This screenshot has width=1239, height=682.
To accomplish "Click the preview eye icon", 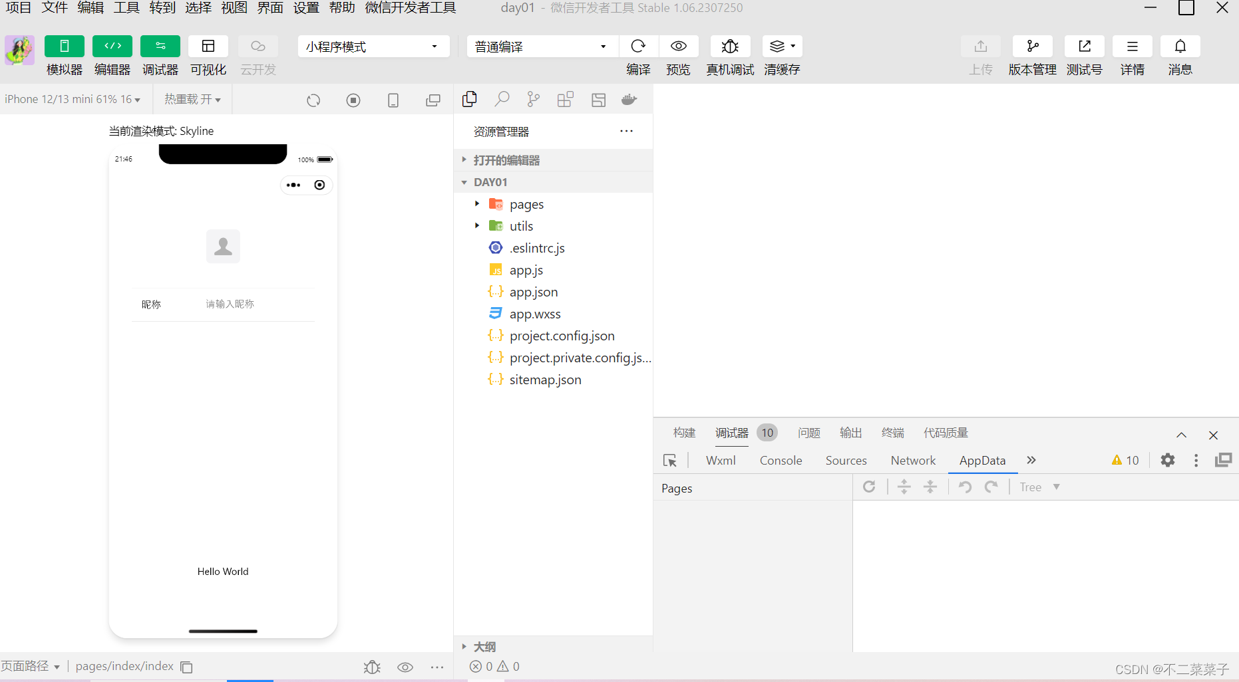I will (679, 47).
